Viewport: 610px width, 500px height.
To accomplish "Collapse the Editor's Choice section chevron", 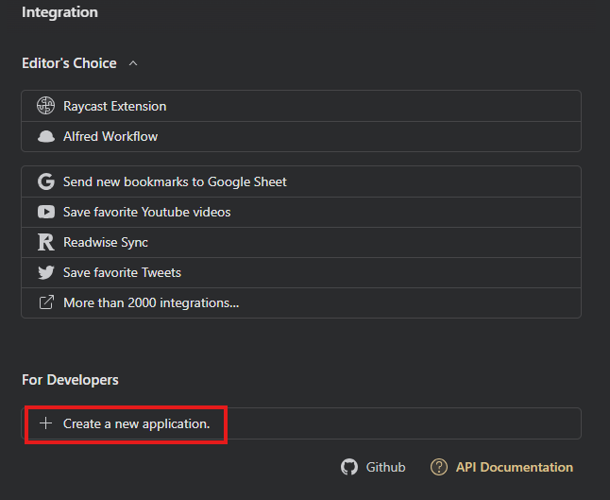I will pos(133,63).
